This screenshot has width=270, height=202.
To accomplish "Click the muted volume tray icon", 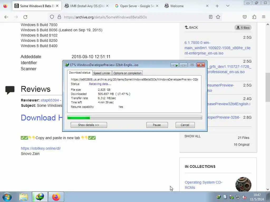I will click(x=244, y=197).
